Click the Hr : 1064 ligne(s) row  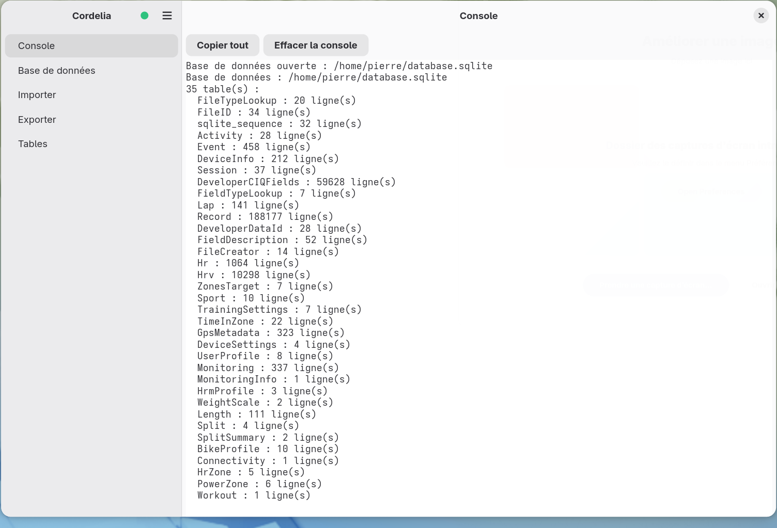(x=248, y=263)
